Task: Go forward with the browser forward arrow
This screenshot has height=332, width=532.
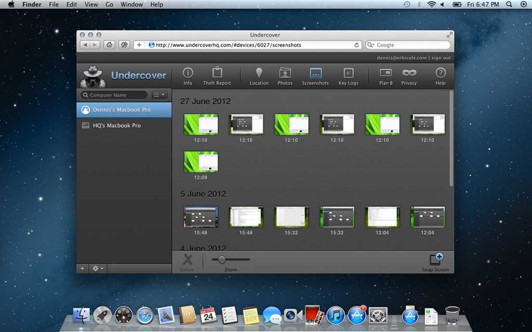Action: tap(95, 45)
